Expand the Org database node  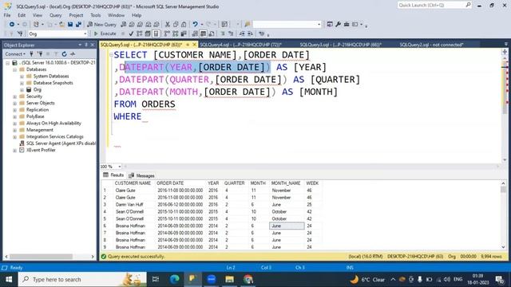[22, 90]
